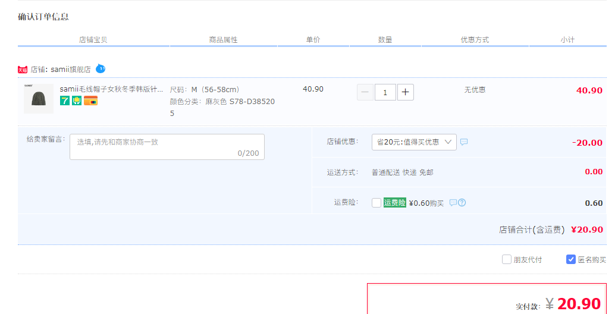Screen dimensions: 615x314
Task: Click the 0.00 shipping fee amount
Action: pyautogui.click(x=594, y=172)
